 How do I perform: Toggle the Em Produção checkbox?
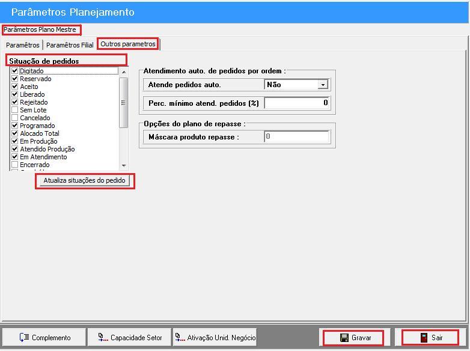click(x=15, y=141)
